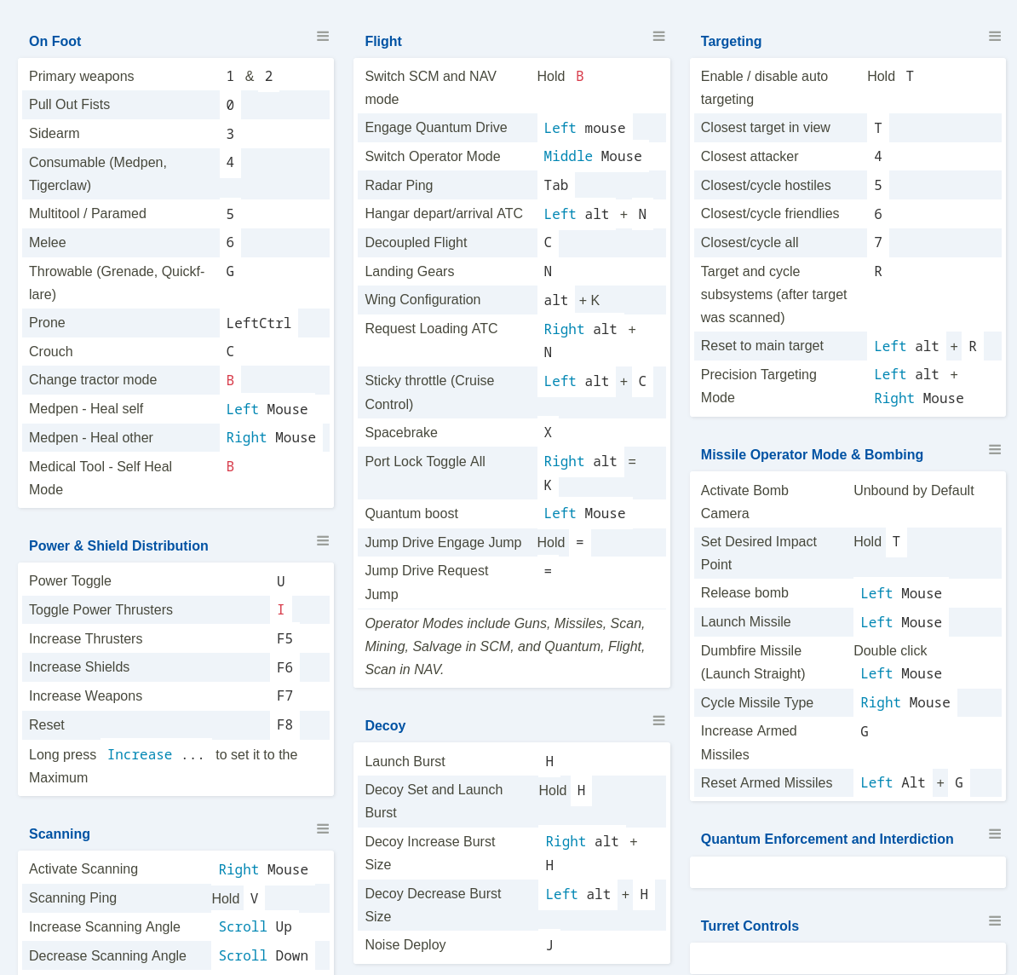Open the Decoy section menu icon
This screenshot has width=1017, height=975.
tap(658, 720)
